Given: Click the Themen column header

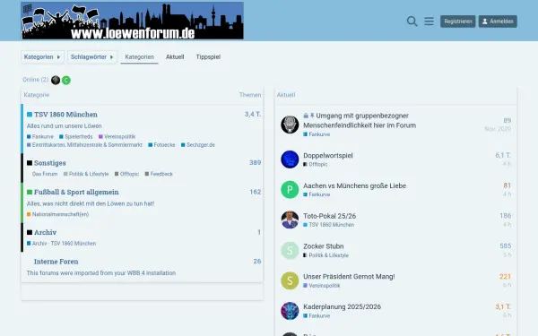Looking at the screenshot, I should coord(250,95).
